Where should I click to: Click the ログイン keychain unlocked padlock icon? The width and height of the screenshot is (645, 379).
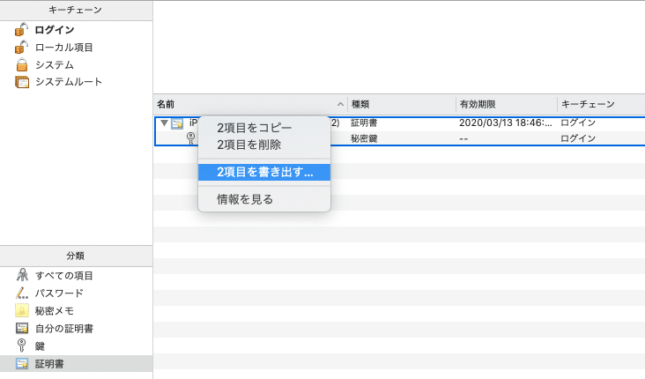[x=21, y=30]
